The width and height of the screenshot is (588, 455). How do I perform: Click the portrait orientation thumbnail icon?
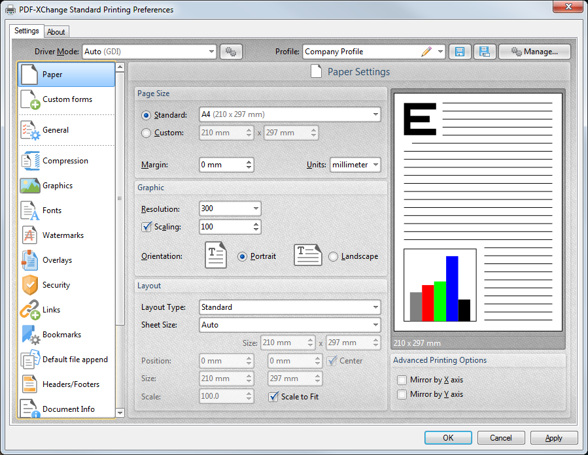pos(216,255)
